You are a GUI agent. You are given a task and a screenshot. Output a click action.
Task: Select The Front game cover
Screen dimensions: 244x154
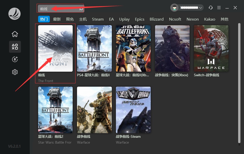coord(55,48)
